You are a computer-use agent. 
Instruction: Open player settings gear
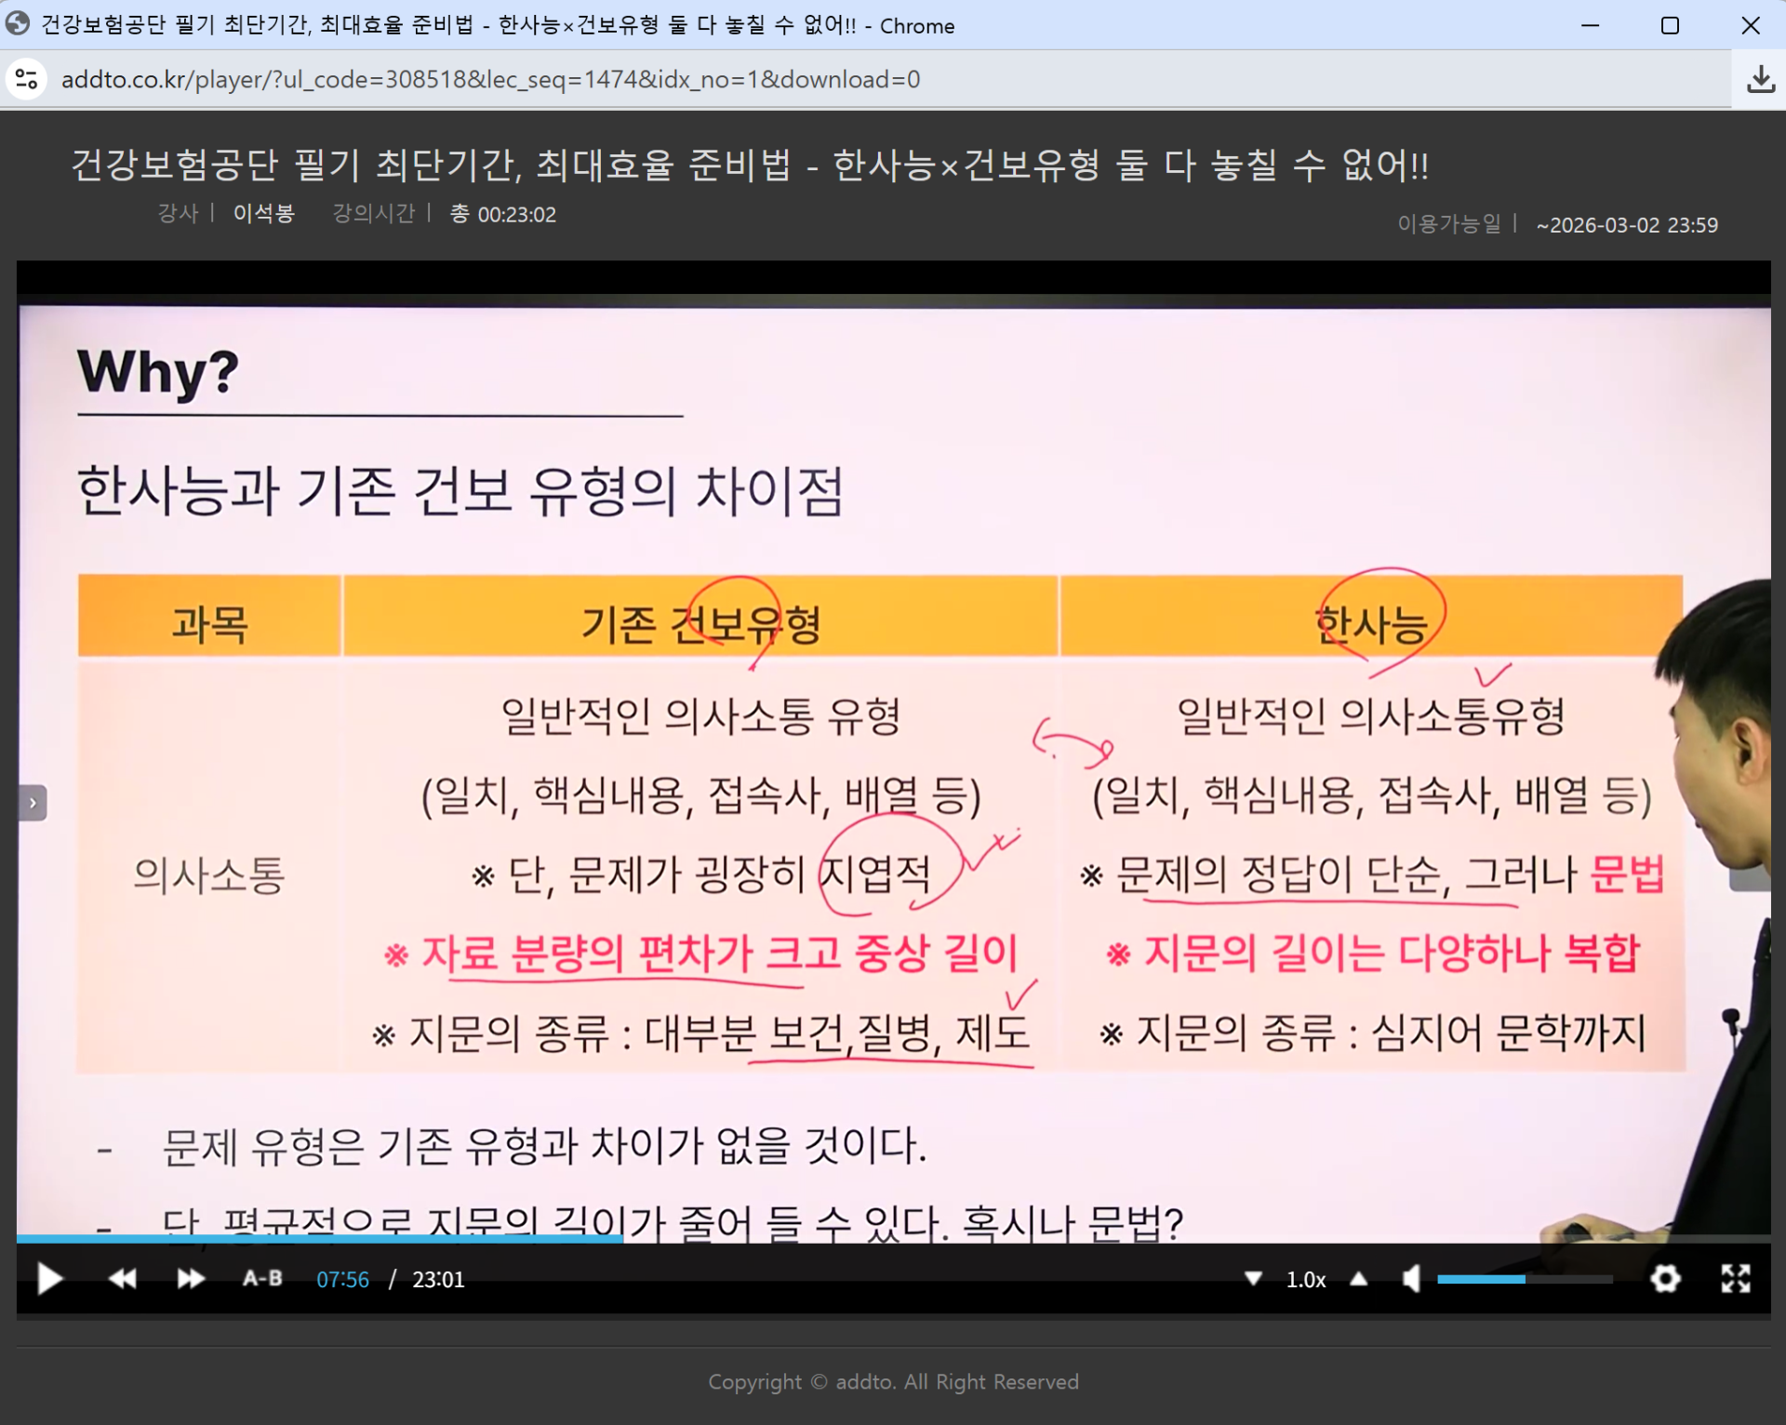[1665, 1279]
